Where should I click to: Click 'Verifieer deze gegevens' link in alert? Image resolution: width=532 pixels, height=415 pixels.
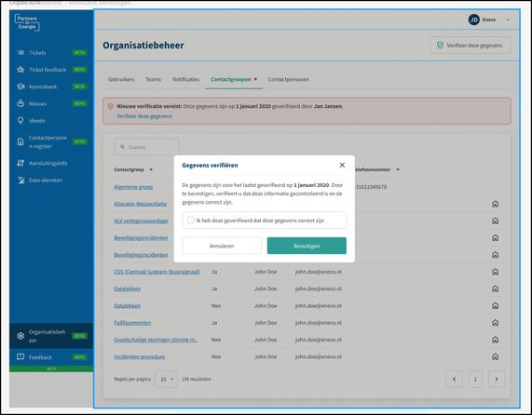[x=144, y=116]
